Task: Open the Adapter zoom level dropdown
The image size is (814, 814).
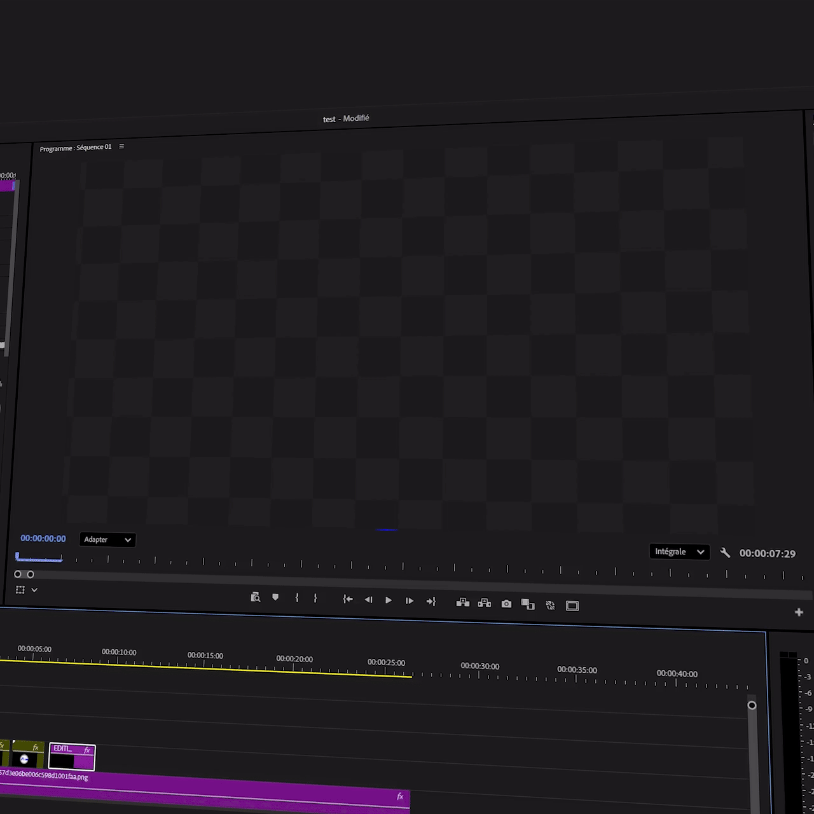Action: pyautogui.click(x=107, y=540)
